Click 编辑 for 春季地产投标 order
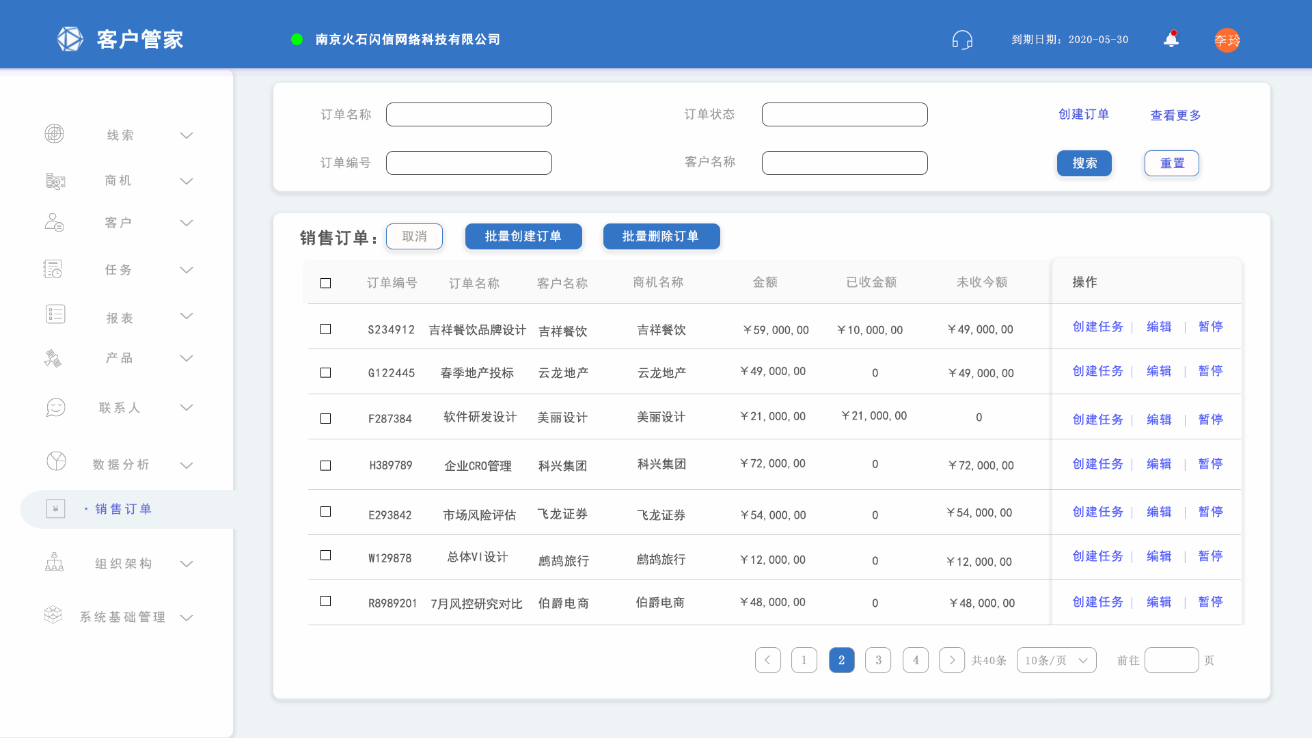Image resolution: width=1312 pixels, height=738 pixels. (x=1159, y=371)
